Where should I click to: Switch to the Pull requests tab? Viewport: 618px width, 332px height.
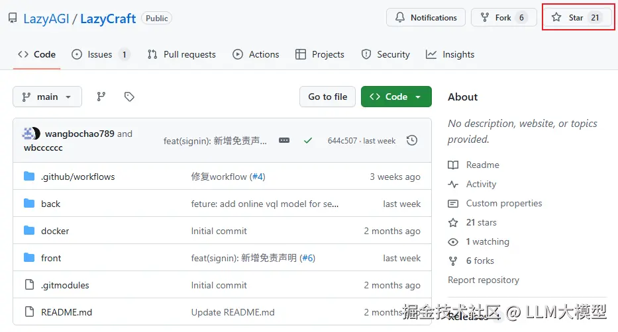pos(181,54)
